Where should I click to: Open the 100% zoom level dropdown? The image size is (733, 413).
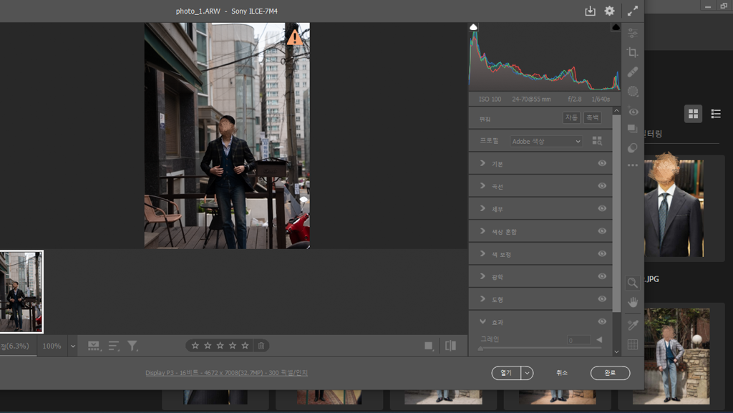72,346
